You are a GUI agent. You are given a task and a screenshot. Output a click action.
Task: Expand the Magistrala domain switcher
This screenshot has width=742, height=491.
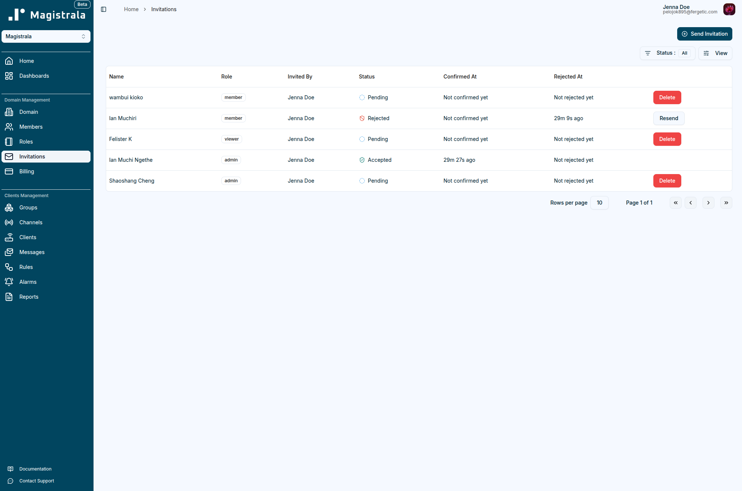pyautogui.click(x=46, y=36)
